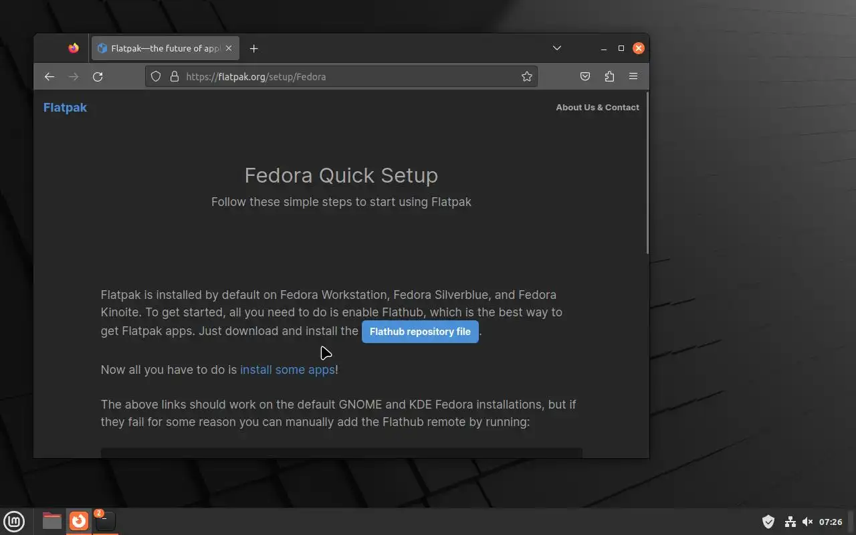
Task: Bookmark this page with star icon
Action: [527, 77]
